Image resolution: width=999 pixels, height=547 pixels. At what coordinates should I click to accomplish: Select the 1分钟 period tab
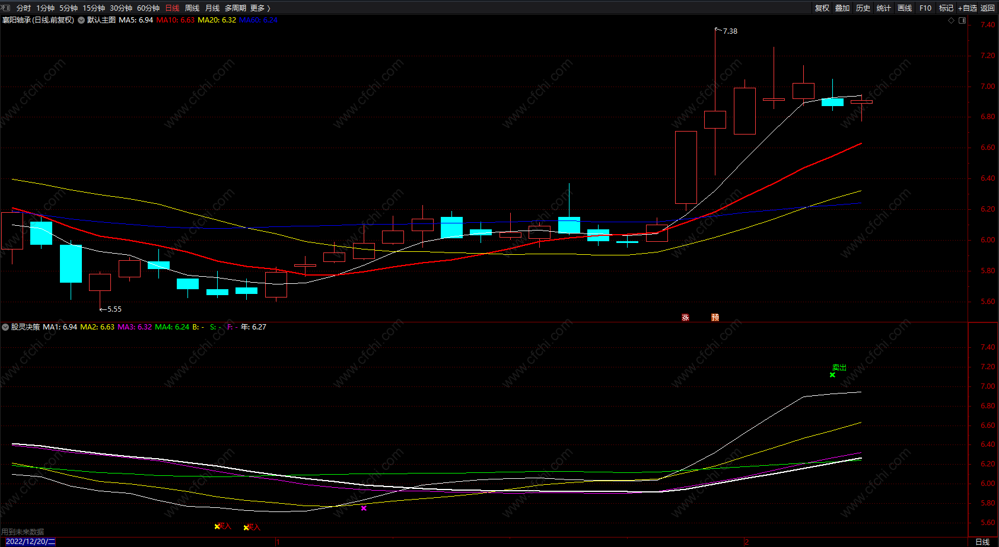pyautogui.click(x=45, y=8)
